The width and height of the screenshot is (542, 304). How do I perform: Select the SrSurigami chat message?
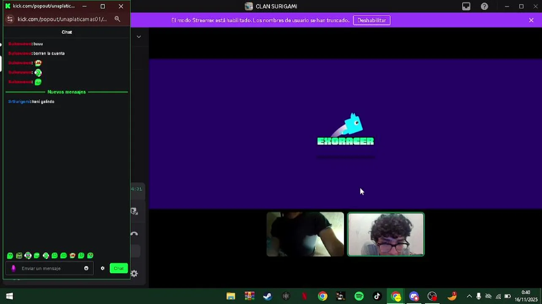(x=31, y=101)
